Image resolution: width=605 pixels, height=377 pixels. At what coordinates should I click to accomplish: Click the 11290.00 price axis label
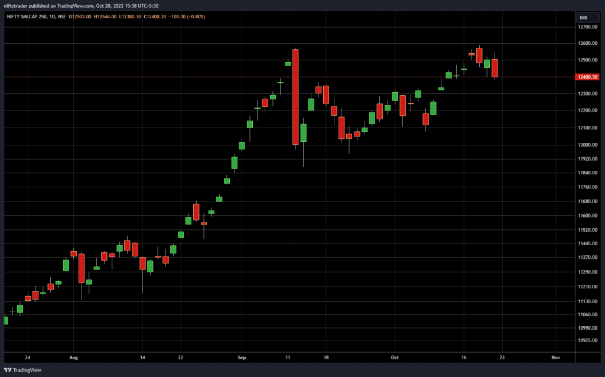[x=588, y=272]
